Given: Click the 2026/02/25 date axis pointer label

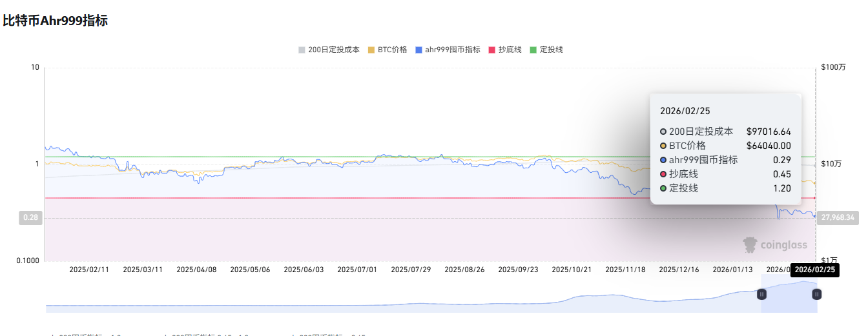Looking at the screenshot, I should tap(814, 270).
